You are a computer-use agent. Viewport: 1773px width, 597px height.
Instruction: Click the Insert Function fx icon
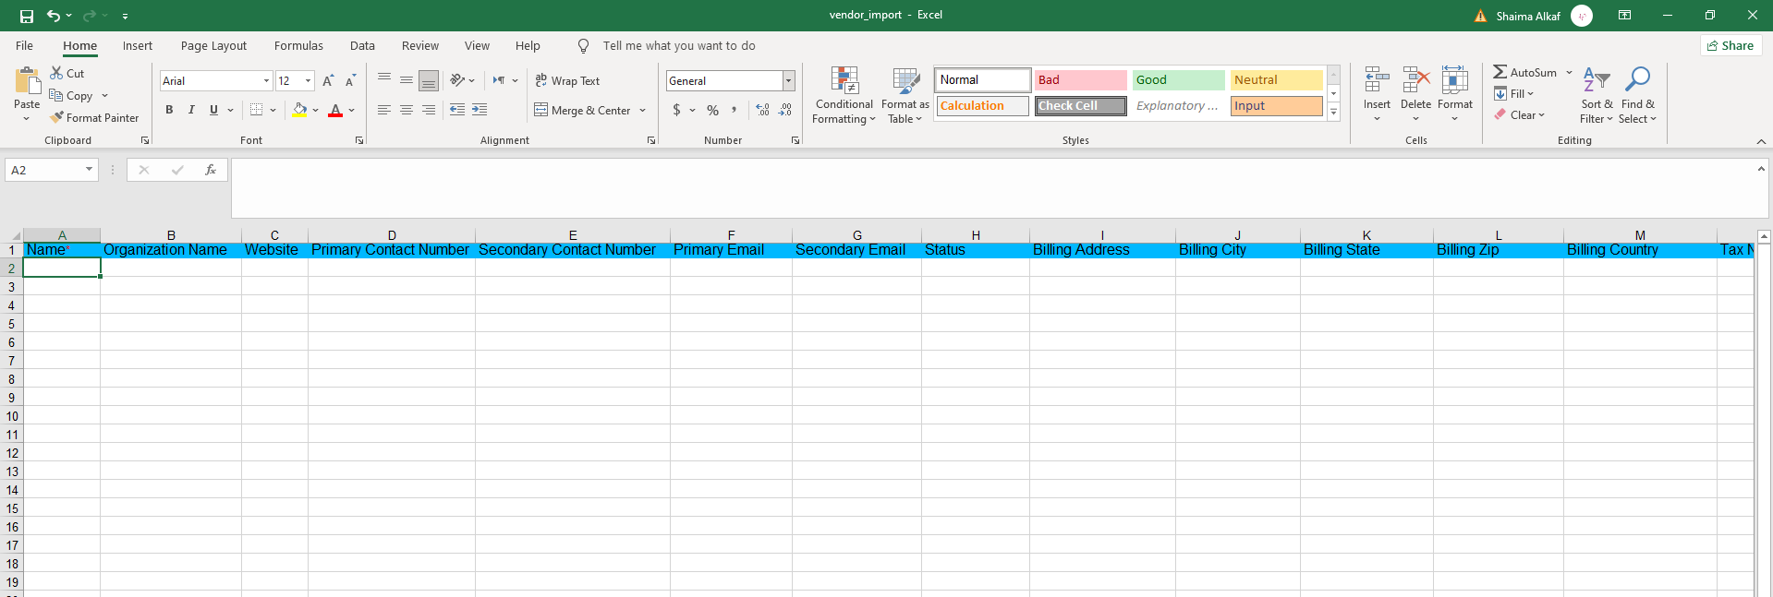pyautogui.click(x=211, y=170)
